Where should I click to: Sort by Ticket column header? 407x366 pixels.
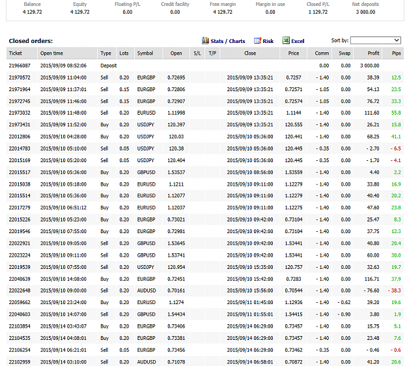(21, 53)
